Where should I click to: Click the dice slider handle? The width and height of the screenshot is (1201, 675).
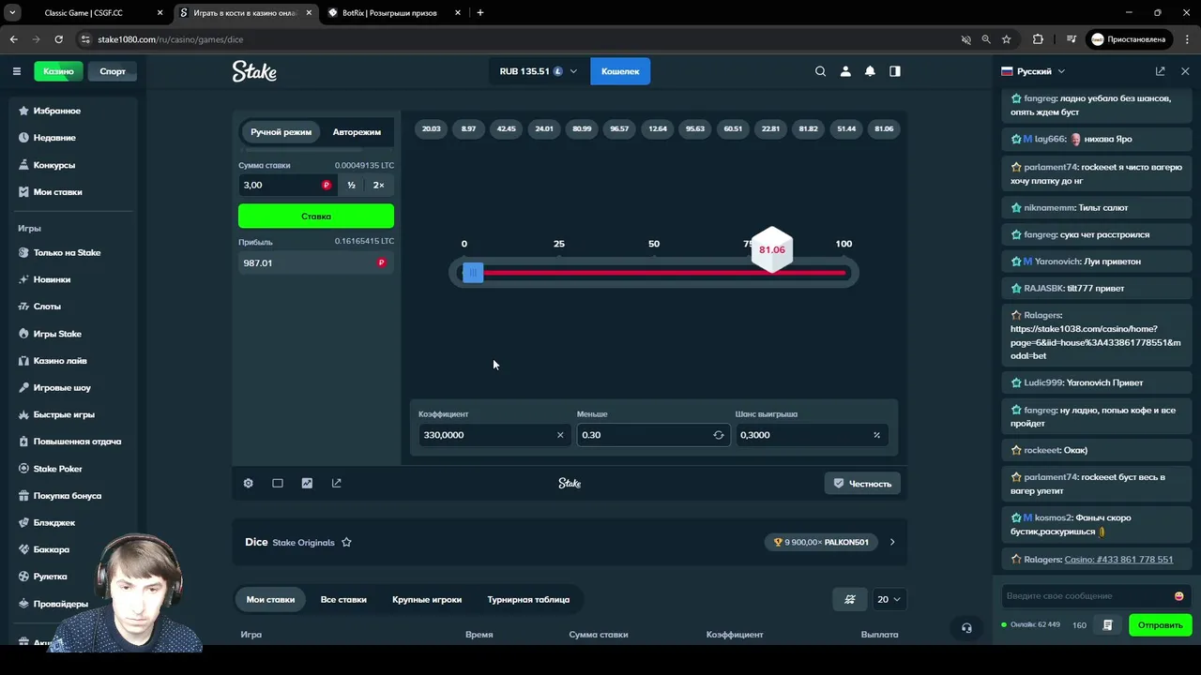[473, 272]
